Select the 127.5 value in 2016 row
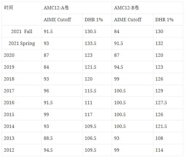185x158 pixels. click(x=168, y=103)
